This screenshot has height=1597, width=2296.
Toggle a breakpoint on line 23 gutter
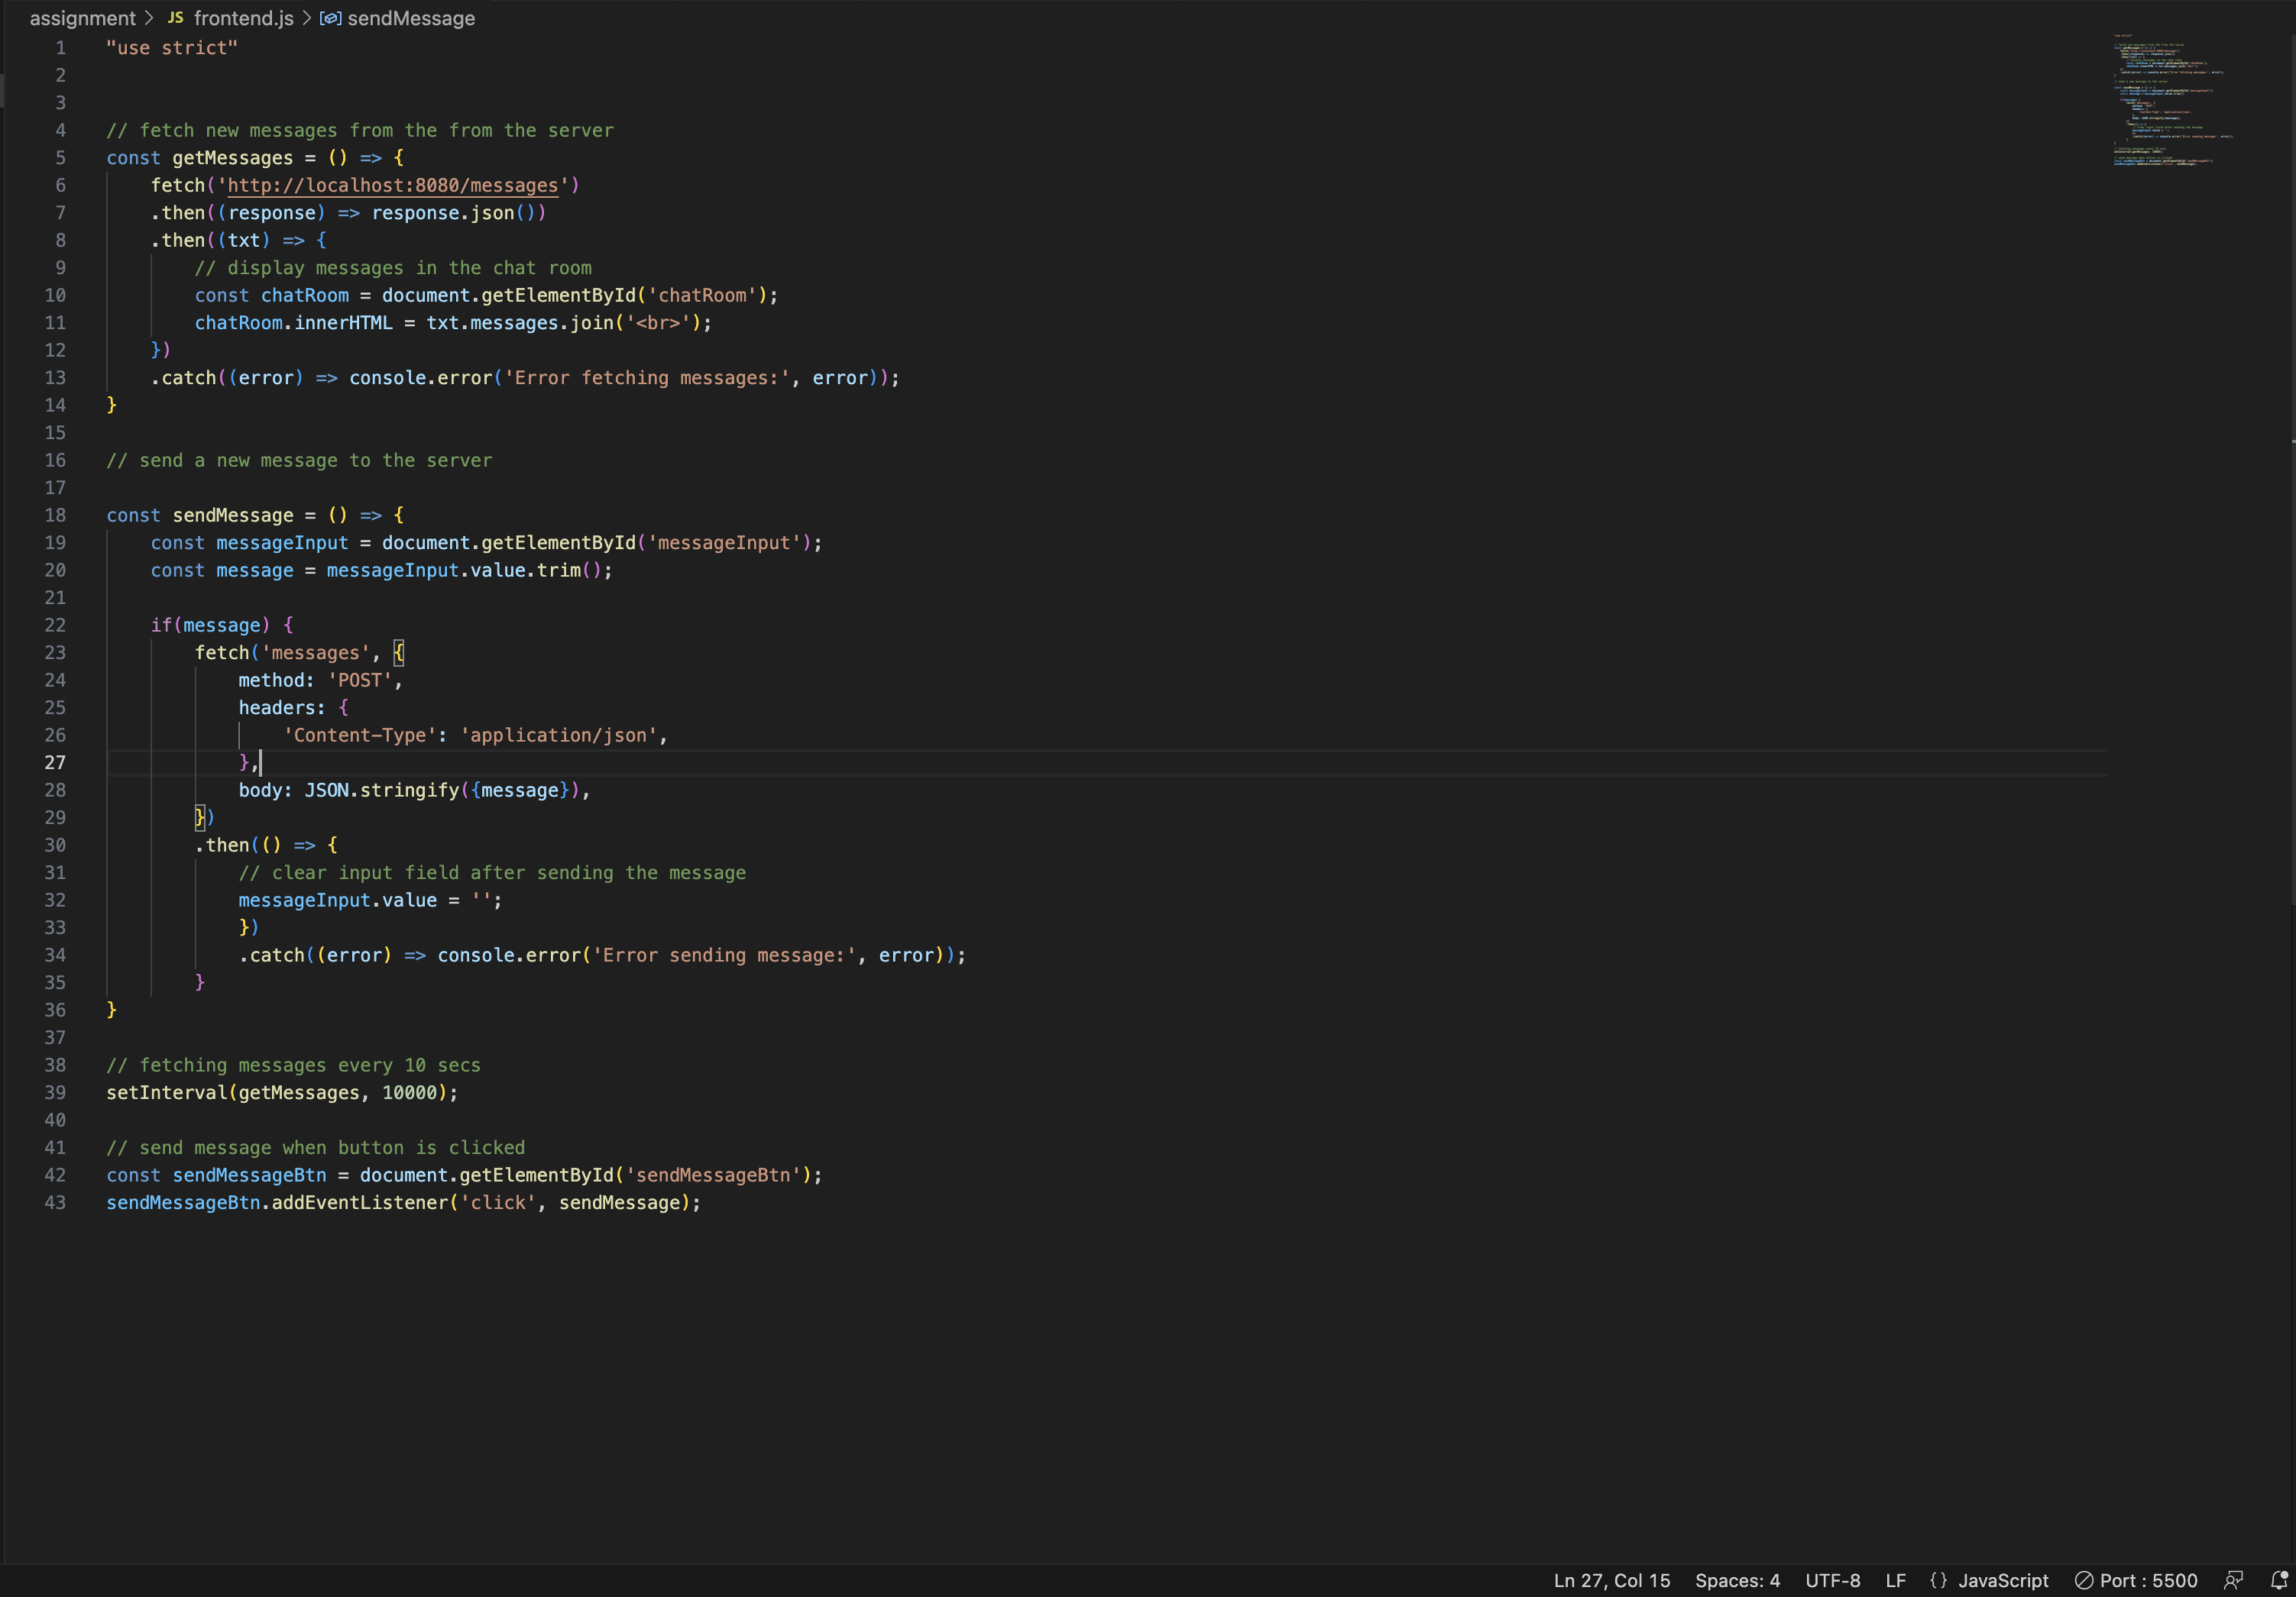click(x=30, y=652)
